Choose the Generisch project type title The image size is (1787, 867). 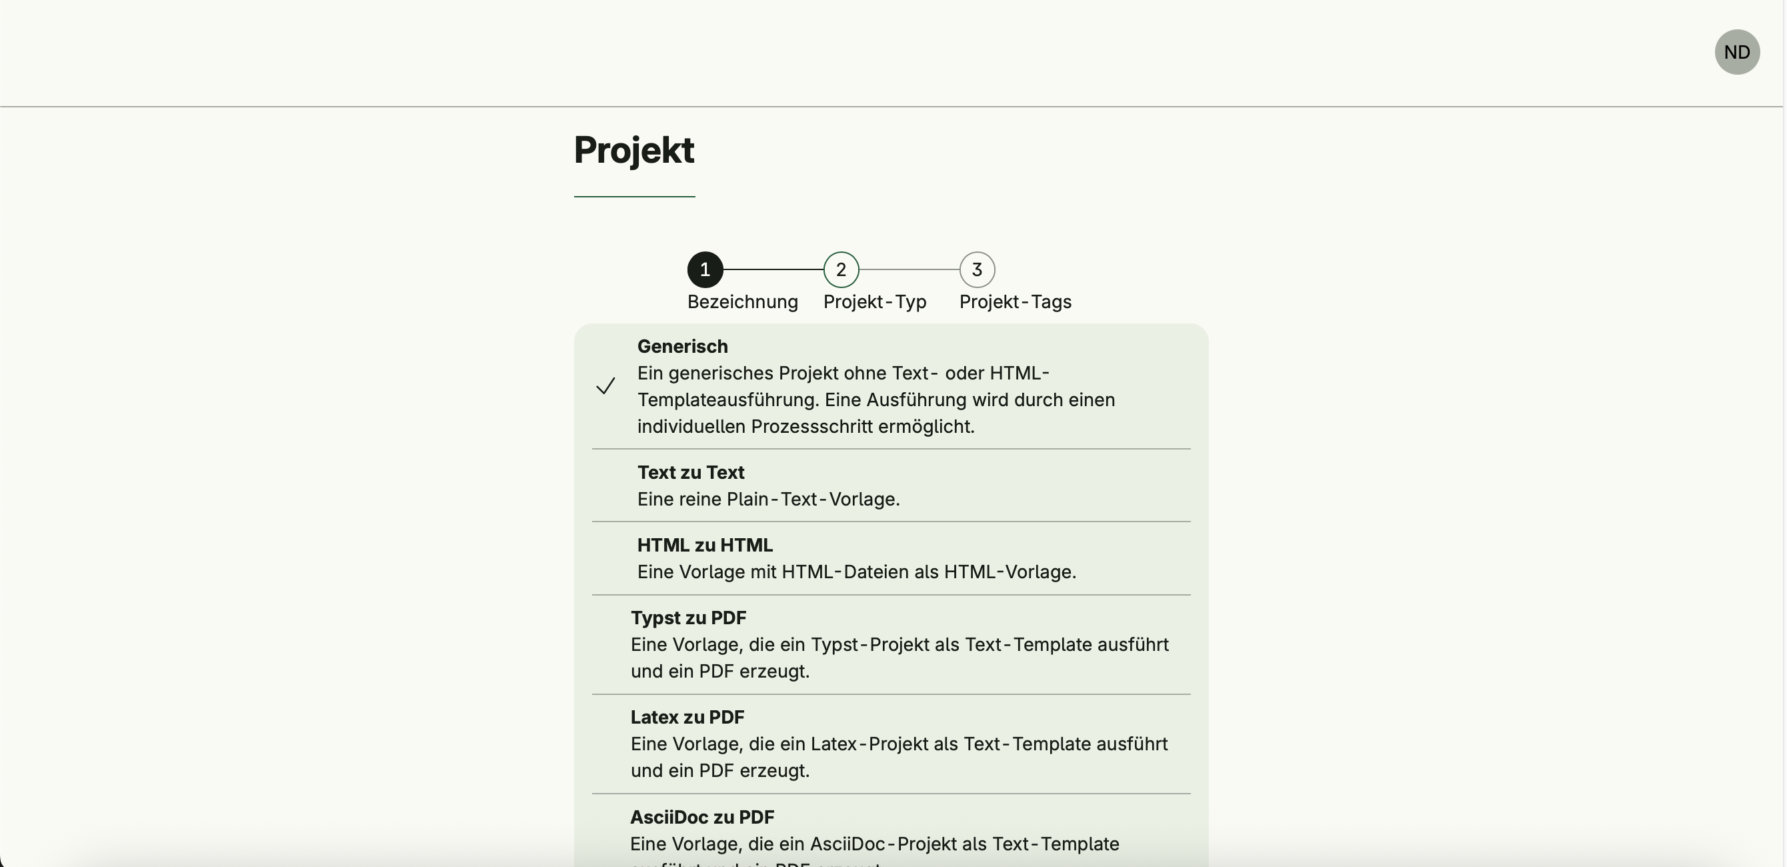(x=682, y=346)
